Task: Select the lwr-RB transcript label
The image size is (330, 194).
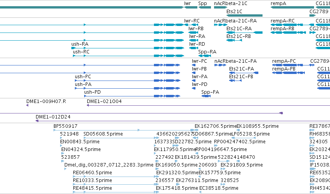Action: pos(196,29)
